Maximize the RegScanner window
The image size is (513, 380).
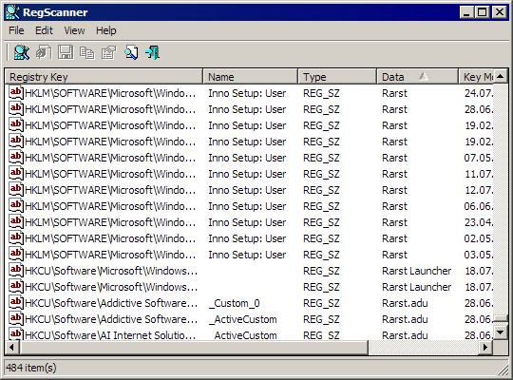pyautogui.click(x=483, y=12)
